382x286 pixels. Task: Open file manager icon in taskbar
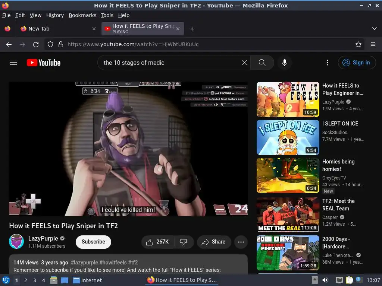click(x=54, y=280)
